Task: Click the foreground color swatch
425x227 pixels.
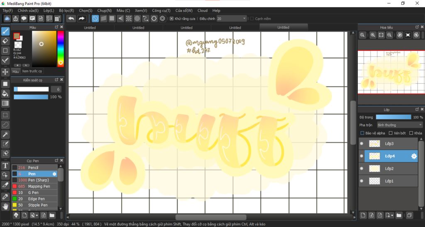Action: [x=17, y=36]
